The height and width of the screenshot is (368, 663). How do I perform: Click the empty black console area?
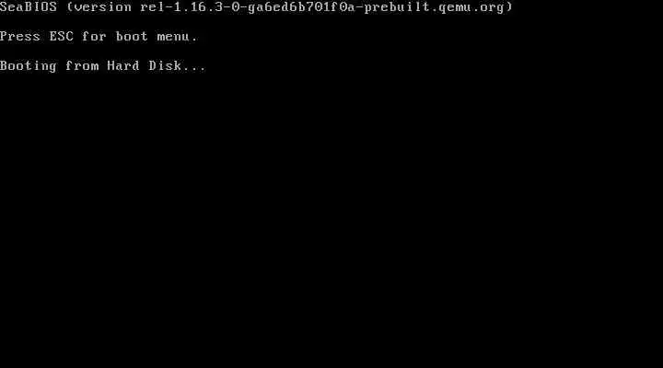pos(331,220)
